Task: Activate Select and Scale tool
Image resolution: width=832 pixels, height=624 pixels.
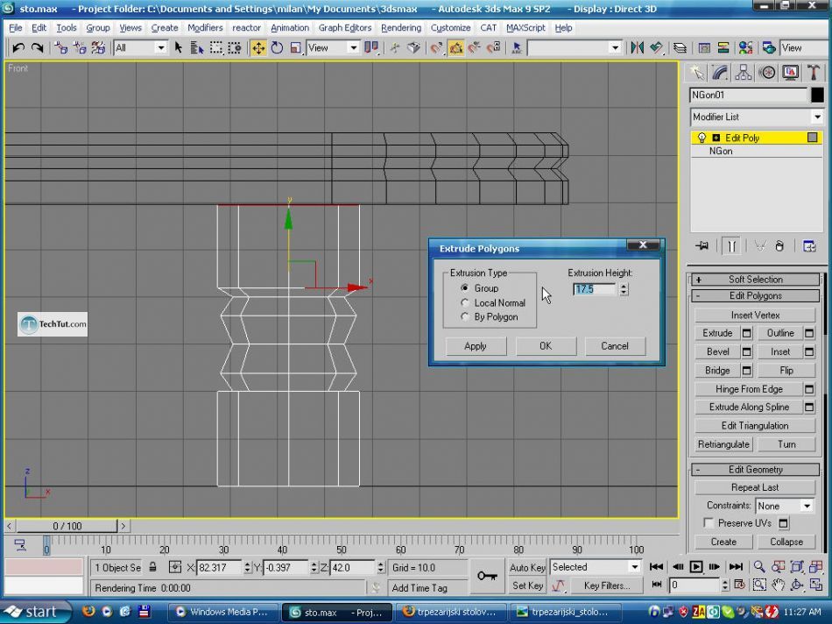Action: coord(295,48)
